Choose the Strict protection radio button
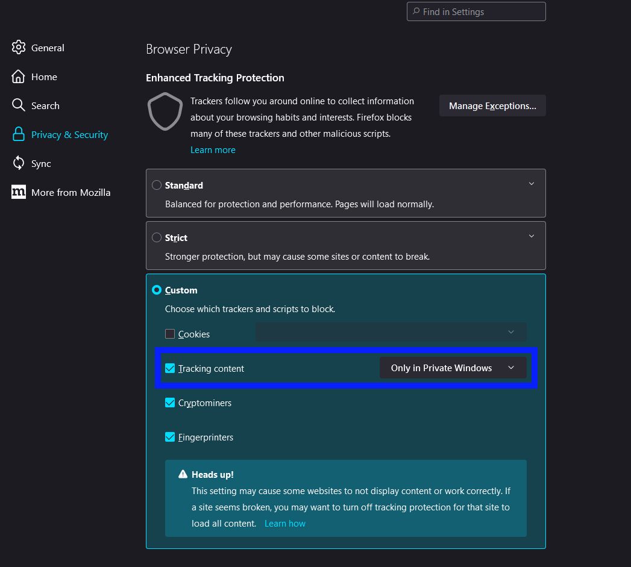The height and width of the screenshot is (567, 631). tap(157, 237)
